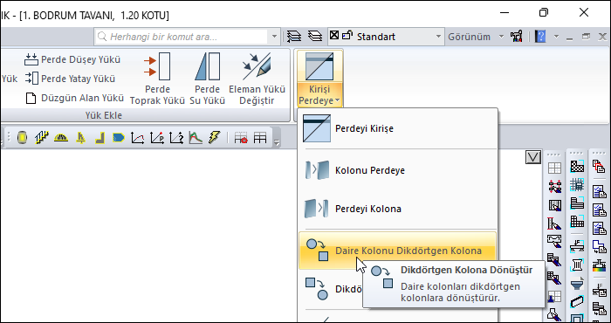Click the red arrows axis edit icon
This screenshot has width=611, height=323.
(554, 186)
